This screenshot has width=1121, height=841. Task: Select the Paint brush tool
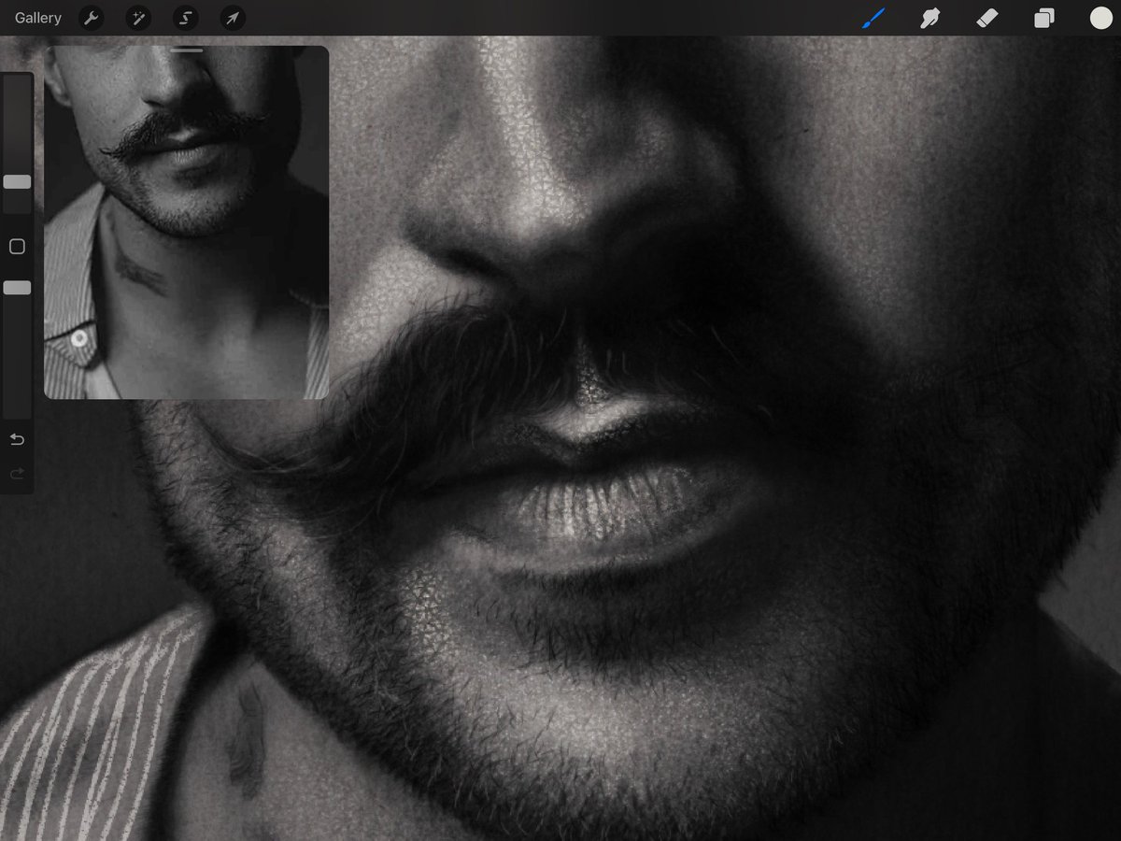873,18
